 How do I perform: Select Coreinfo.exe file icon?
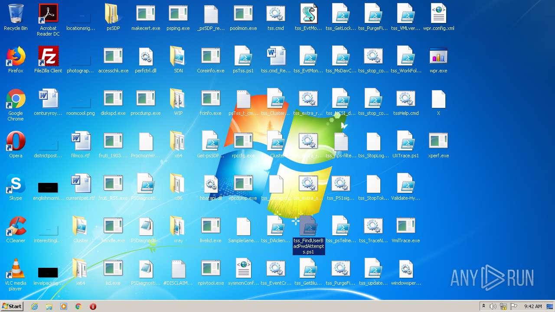pyautogui.click(x=211, y=60)
